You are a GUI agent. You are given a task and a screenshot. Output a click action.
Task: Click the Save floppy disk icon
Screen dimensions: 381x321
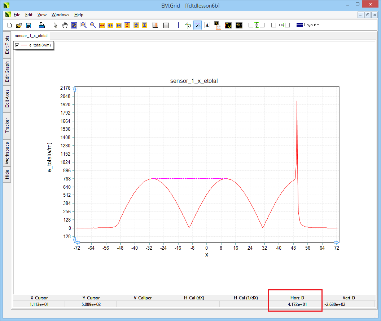(28, 25)
